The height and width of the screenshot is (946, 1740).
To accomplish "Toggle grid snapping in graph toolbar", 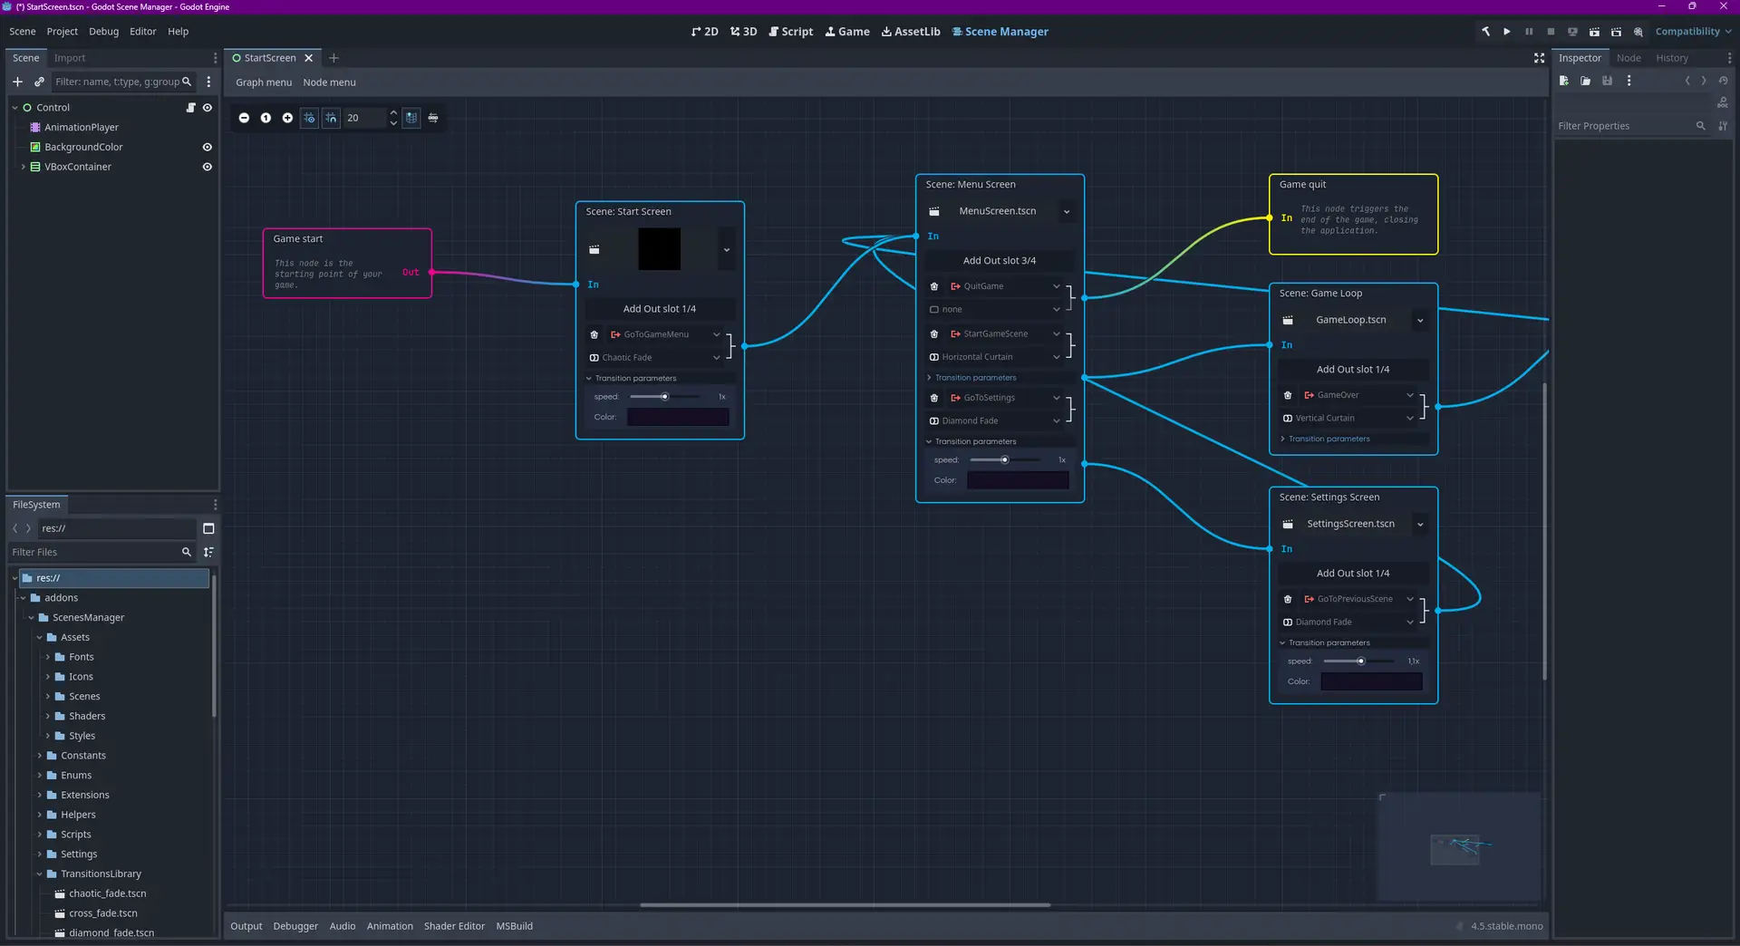I will 331,118.
